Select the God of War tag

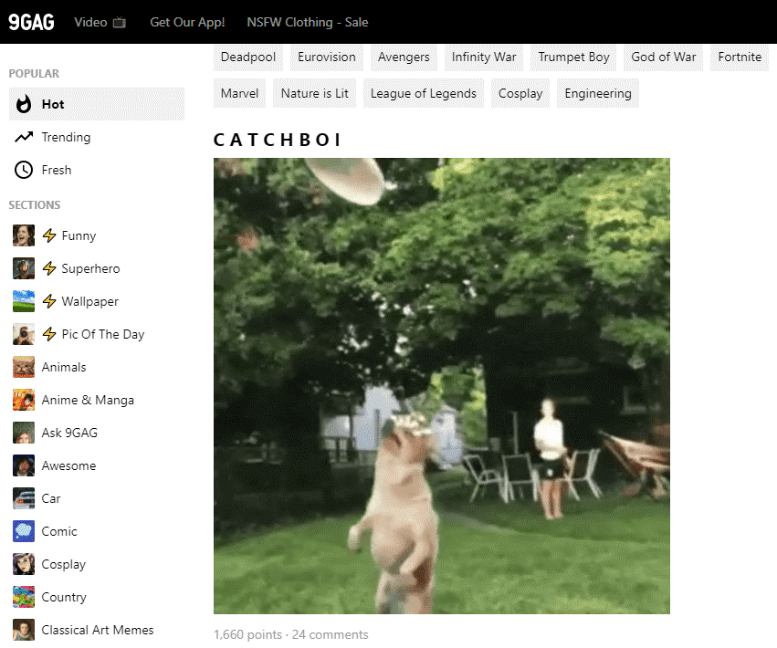664,57
